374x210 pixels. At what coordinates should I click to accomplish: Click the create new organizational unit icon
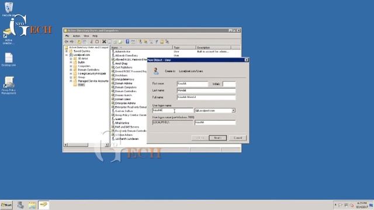[151, 41]
